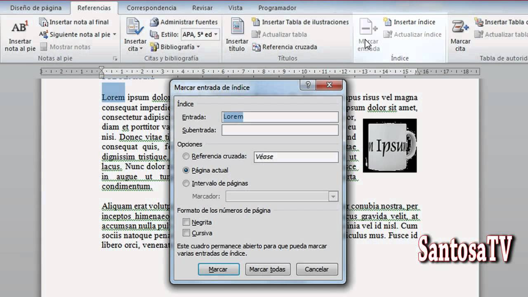The width and height of the screenshot is (528, 297).
Task: Click the Insertar Tabla de autoridades icon
Action: [480, 22]
